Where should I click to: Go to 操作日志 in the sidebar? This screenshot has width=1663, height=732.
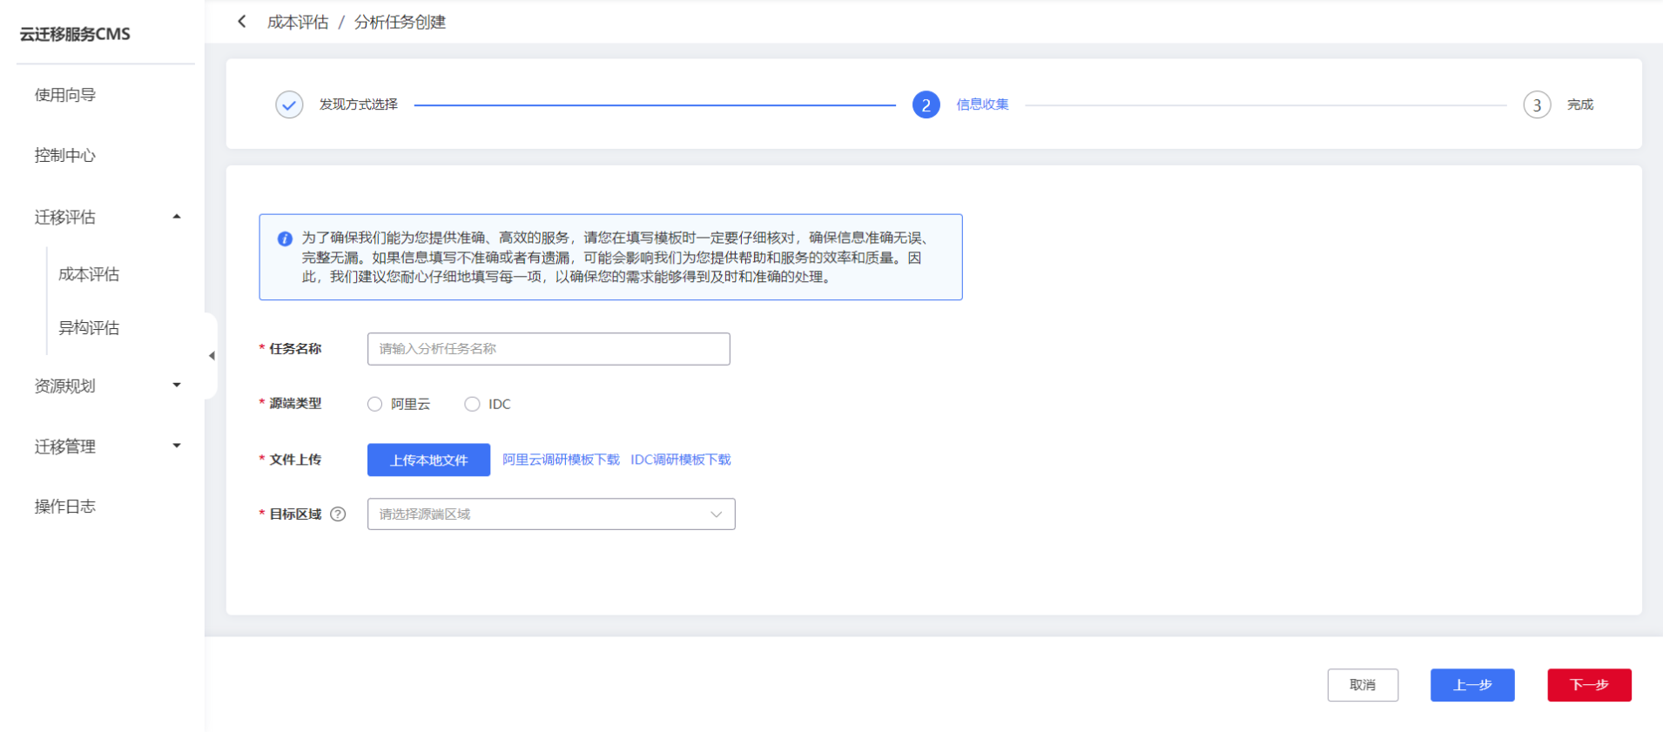[x=65, y=507]
